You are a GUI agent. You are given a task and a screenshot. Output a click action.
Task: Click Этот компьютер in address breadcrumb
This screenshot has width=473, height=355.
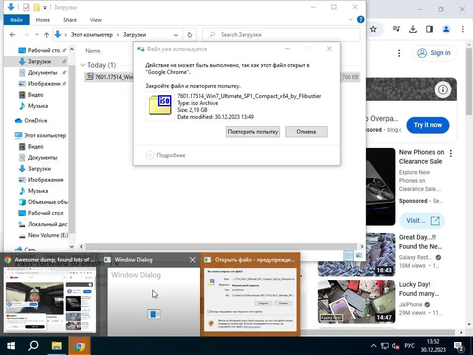pos(92,35)
